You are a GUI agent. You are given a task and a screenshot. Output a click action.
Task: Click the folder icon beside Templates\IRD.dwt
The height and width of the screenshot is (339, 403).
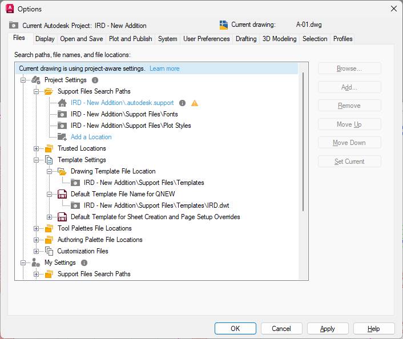point(75,205)
